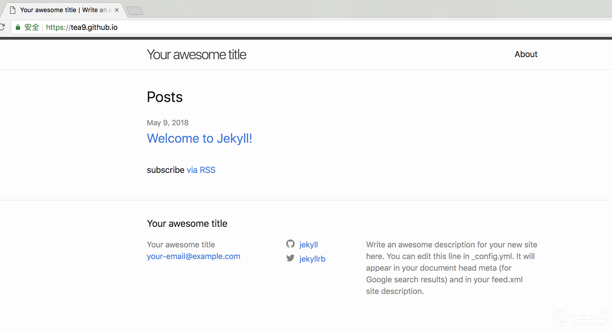Viewport: 612px width, 332px height.
Task: Open a new tab with the new-tab button
Action: pos(135,11)
